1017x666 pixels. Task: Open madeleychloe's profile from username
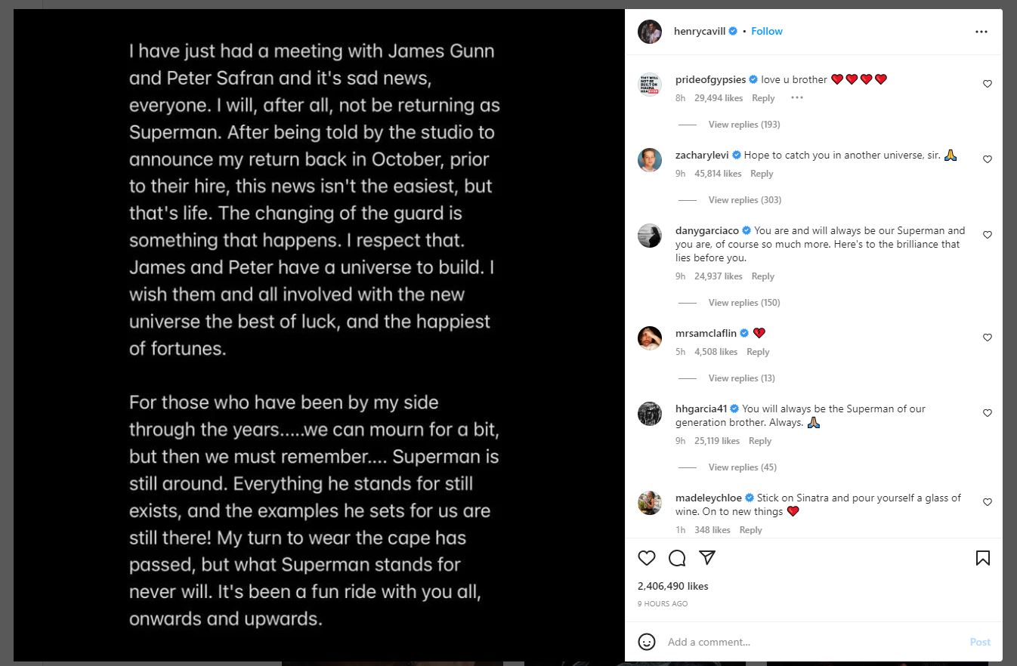pyautogui.click(x=709, y=498)
